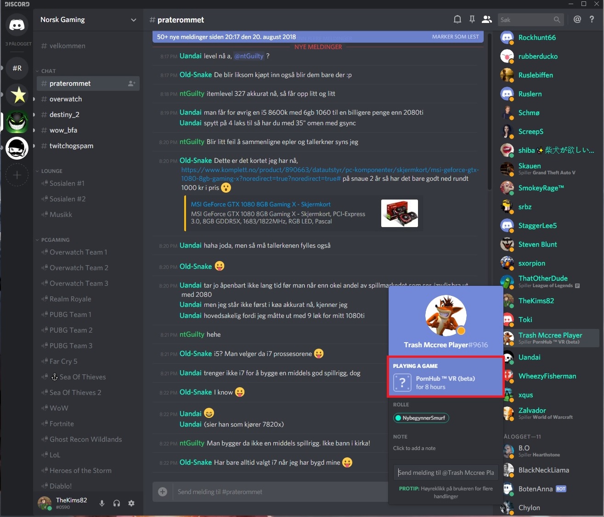Select the #R server icon
The height and width of the screenshot is (517, 604).
pos(17,68)
